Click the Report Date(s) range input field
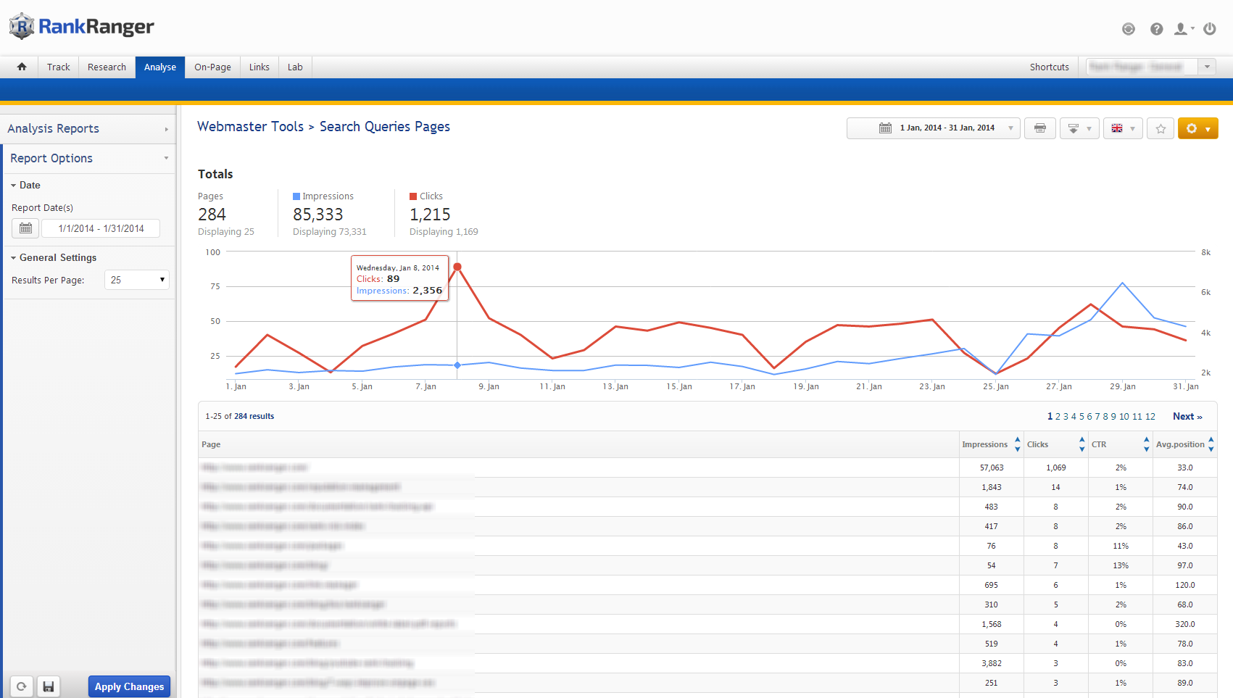This screenshot has height=698, width=1233. tap(101, 228)
